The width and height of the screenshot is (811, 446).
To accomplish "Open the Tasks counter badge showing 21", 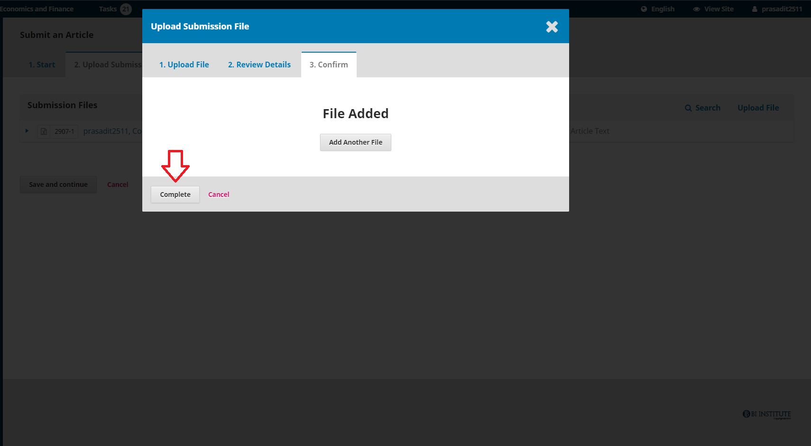I will point(126,9).
